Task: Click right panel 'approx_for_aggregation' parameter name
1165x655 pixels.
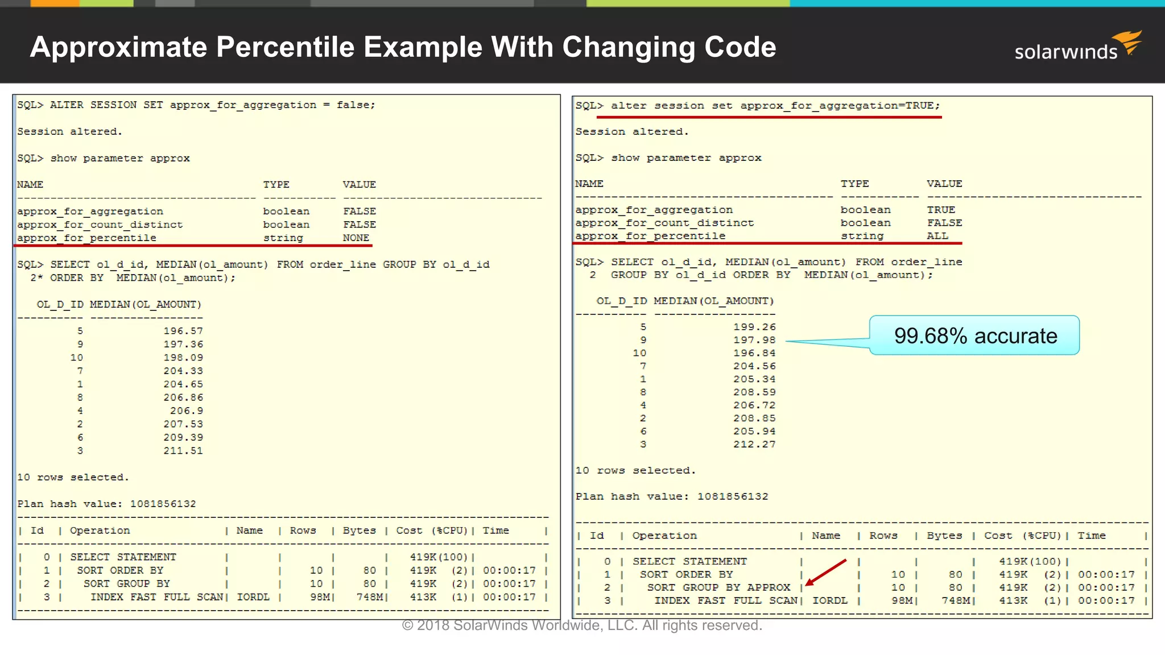Action: tap(654, 210)
